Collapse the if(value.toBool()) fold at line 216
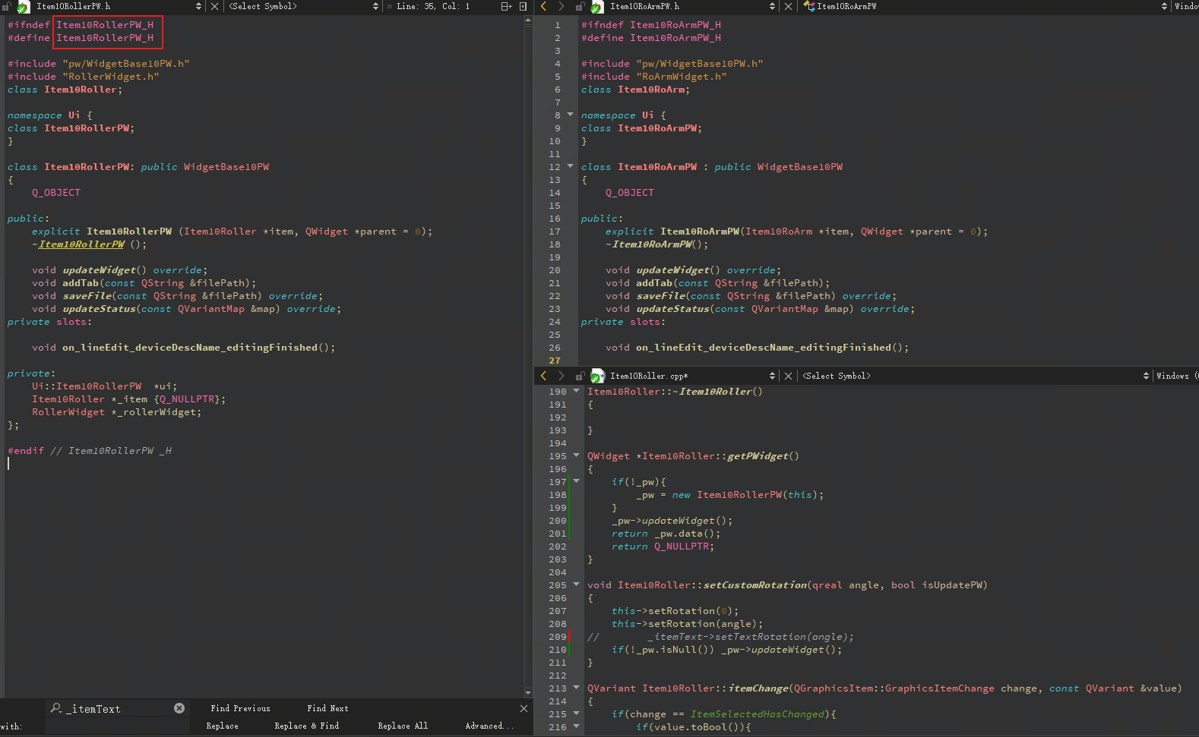The image size is (1199, 737). 577,726
